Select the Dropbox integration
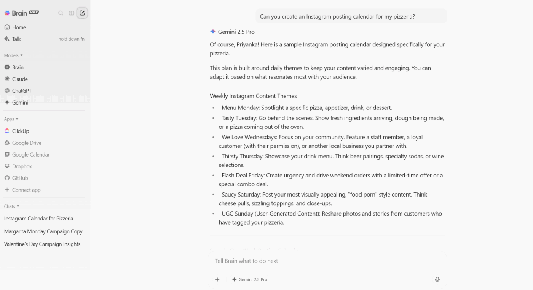 (x=22, y=166)
